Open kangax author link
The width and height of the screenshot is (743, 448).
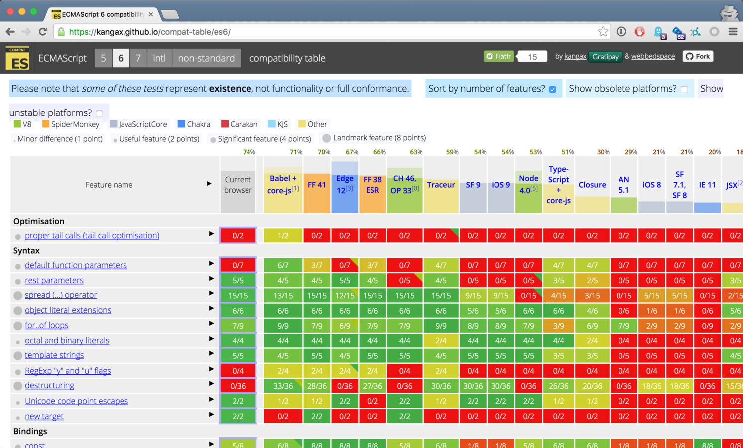575,56
